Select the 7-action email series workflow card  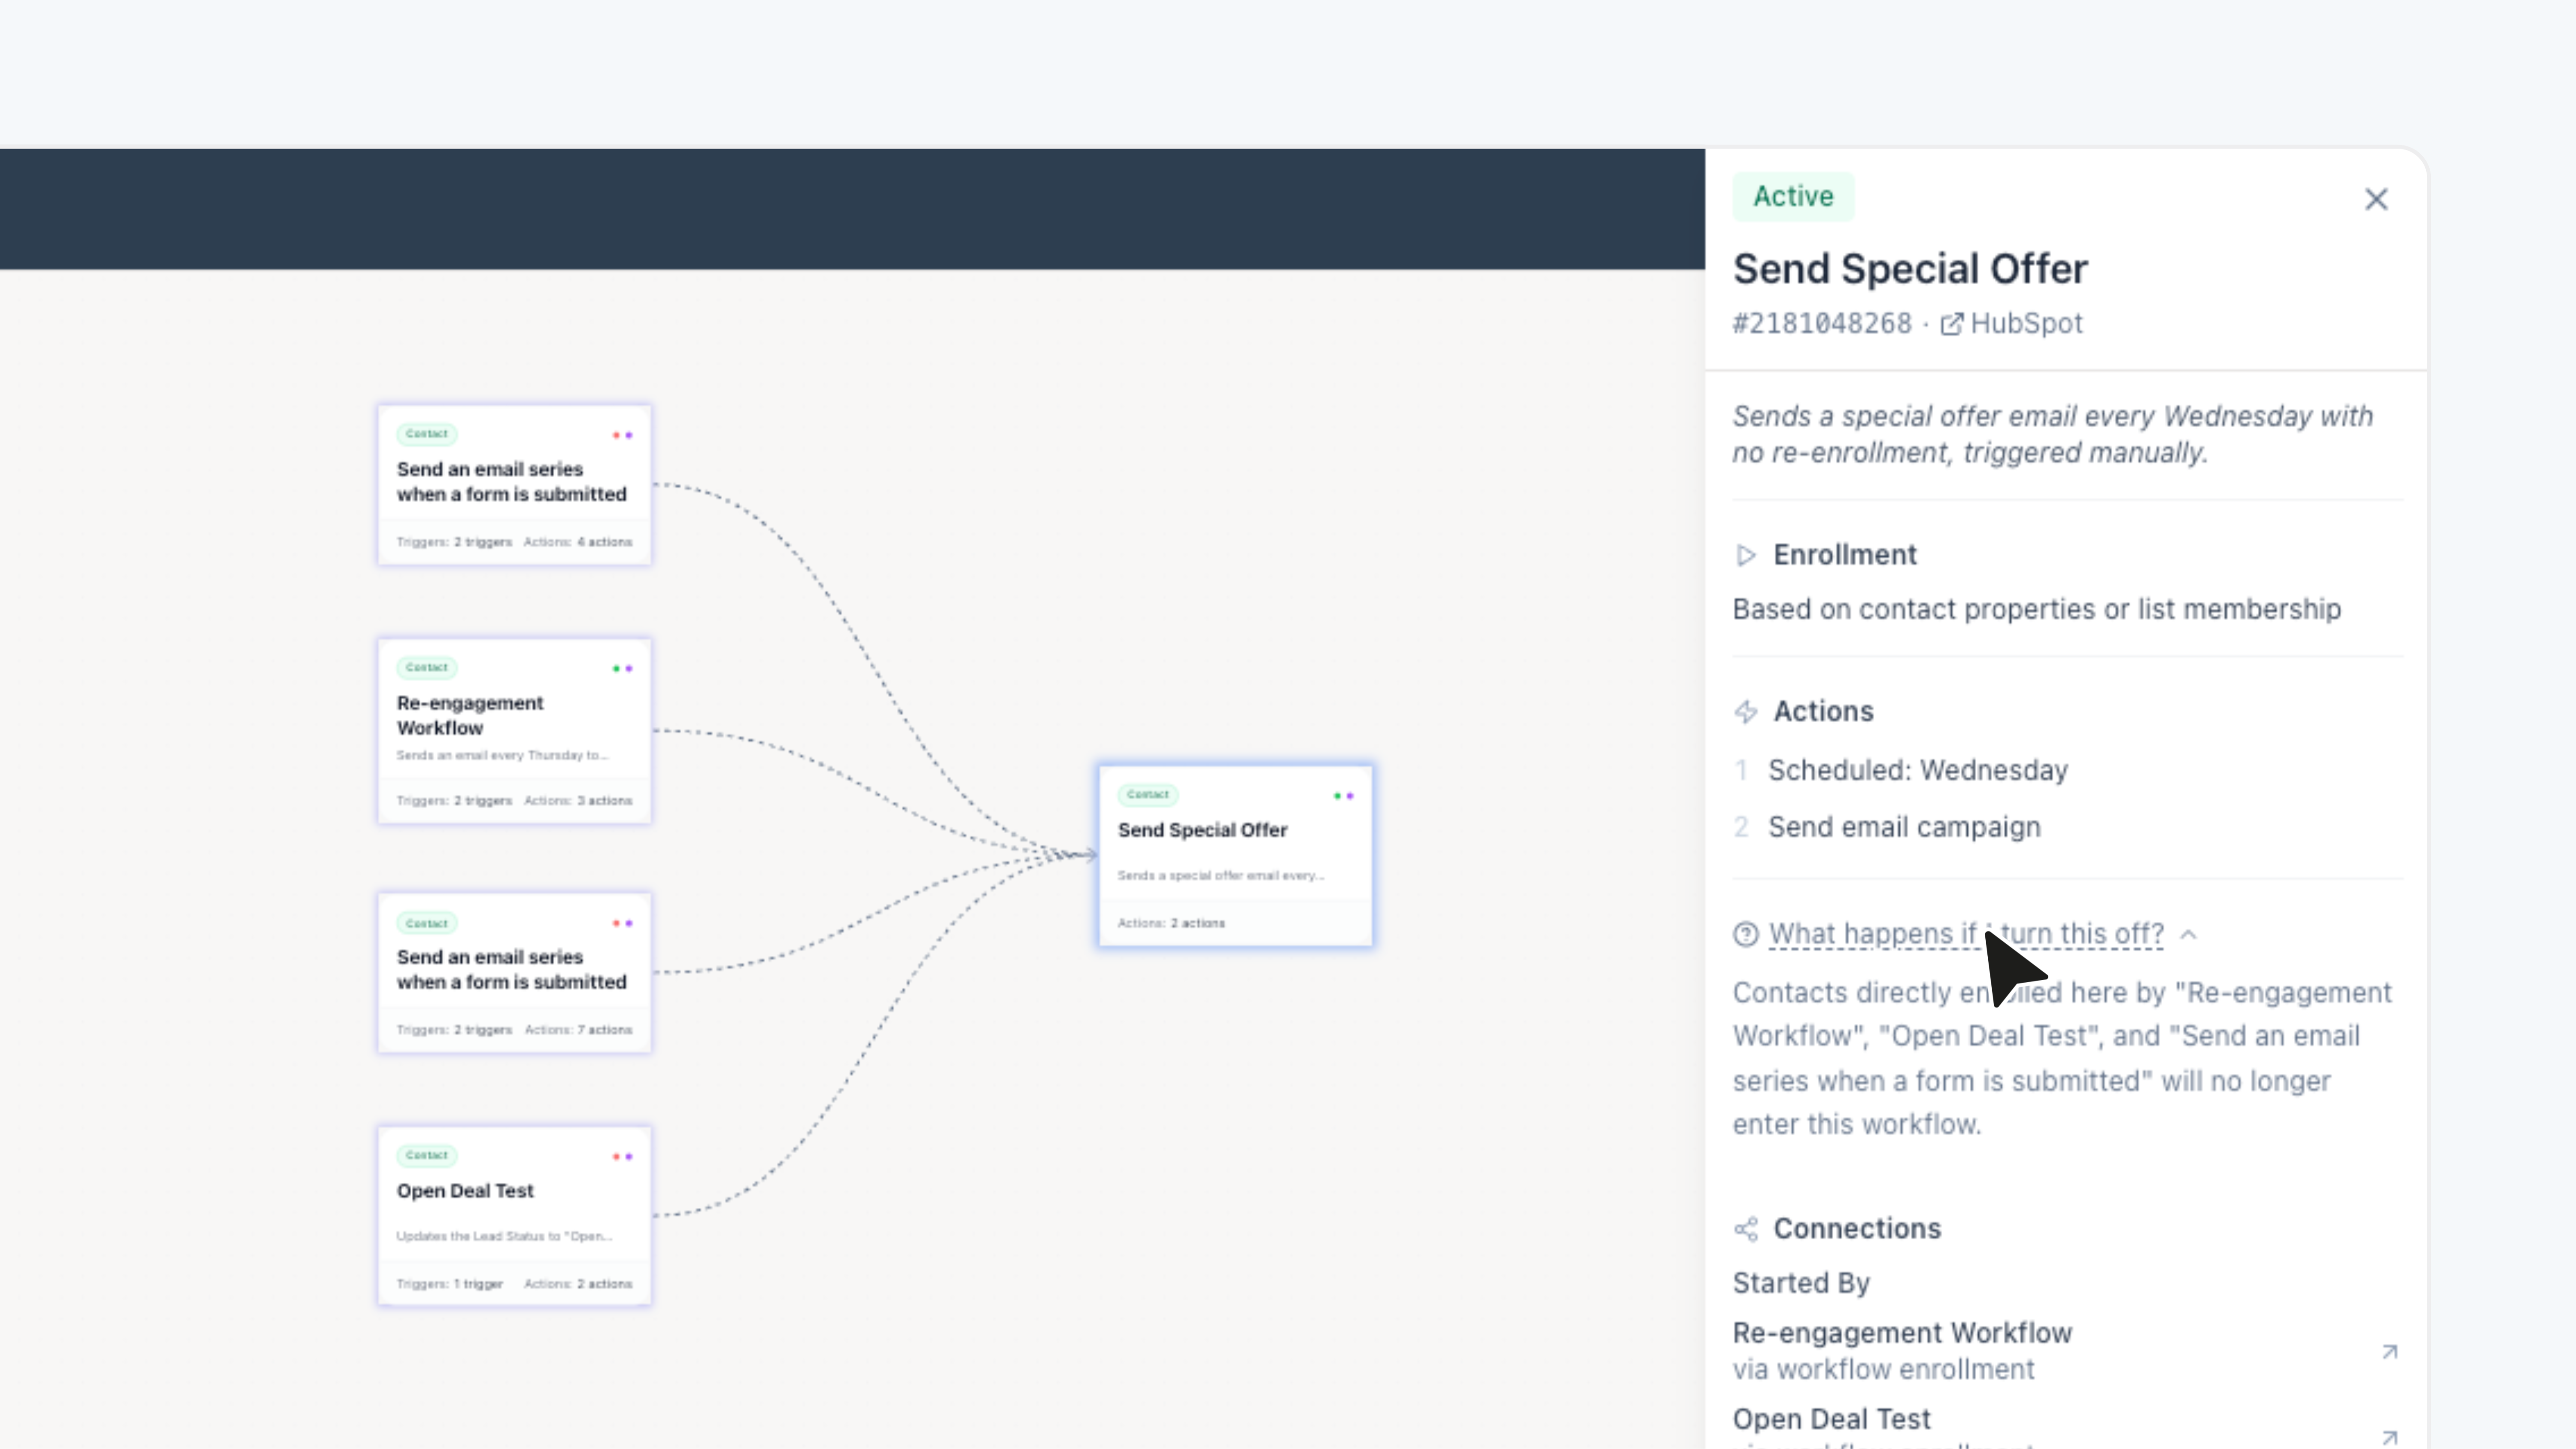point(514,972)
